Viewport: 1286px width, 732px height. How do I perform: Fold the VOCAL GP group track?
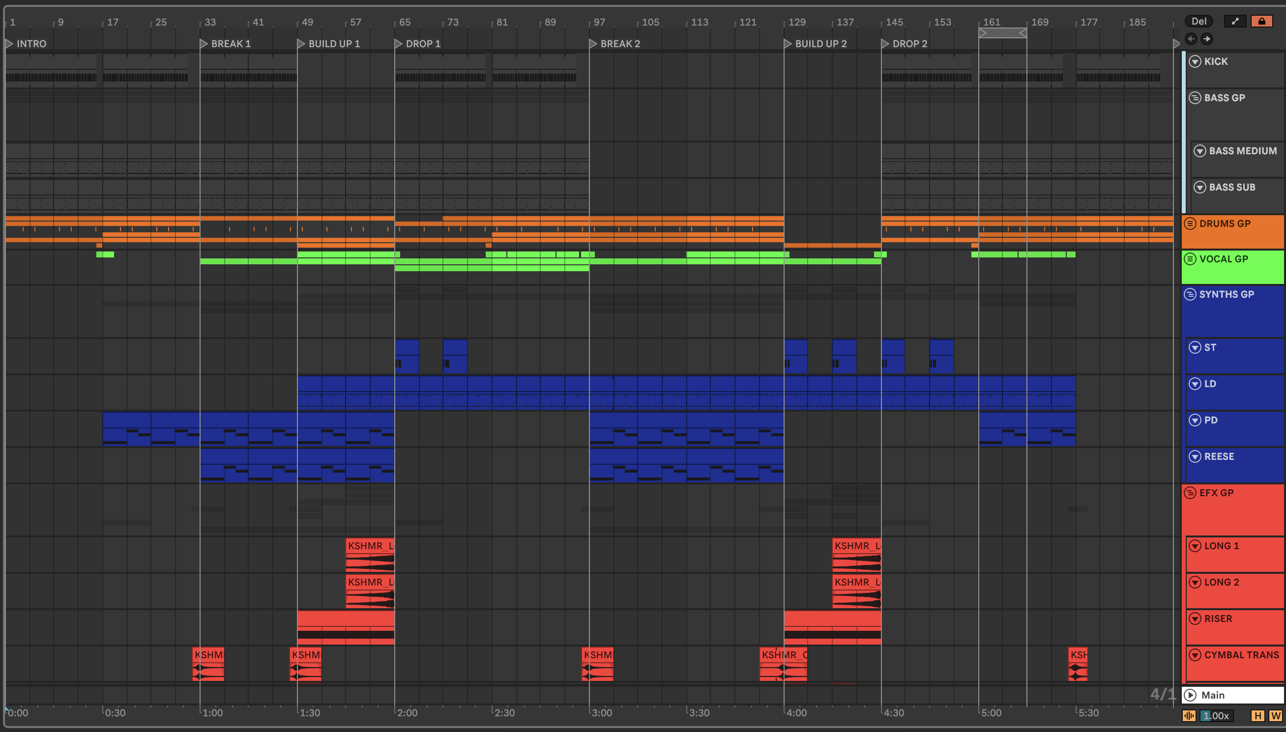coord(1190,259)
